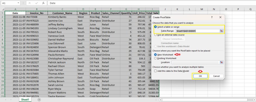Click cell with Kimberly Banks
Image resolution: width=256 pixels, height=102 pixels.
(62, 17)
